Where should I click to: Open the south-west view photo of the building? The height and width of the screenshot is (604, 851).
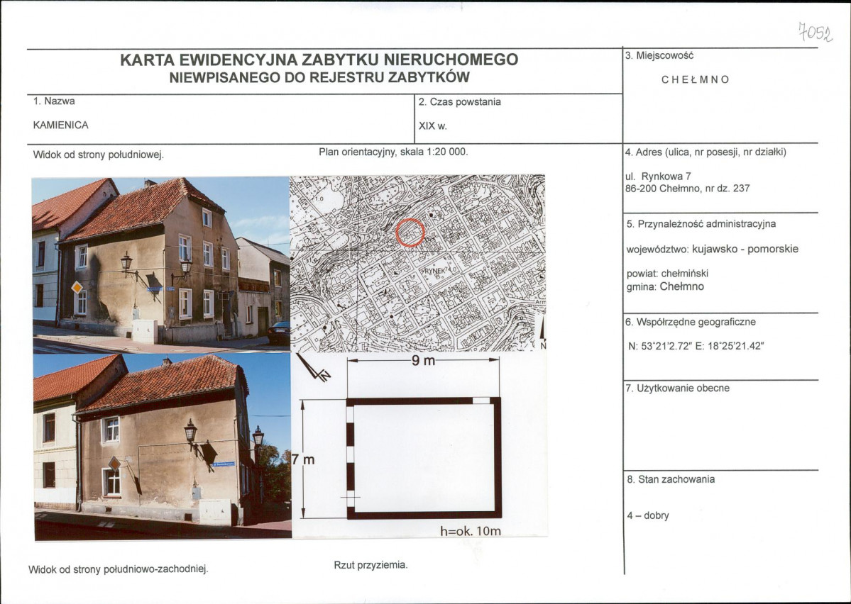pyautogui.click(x=163, y=447)
